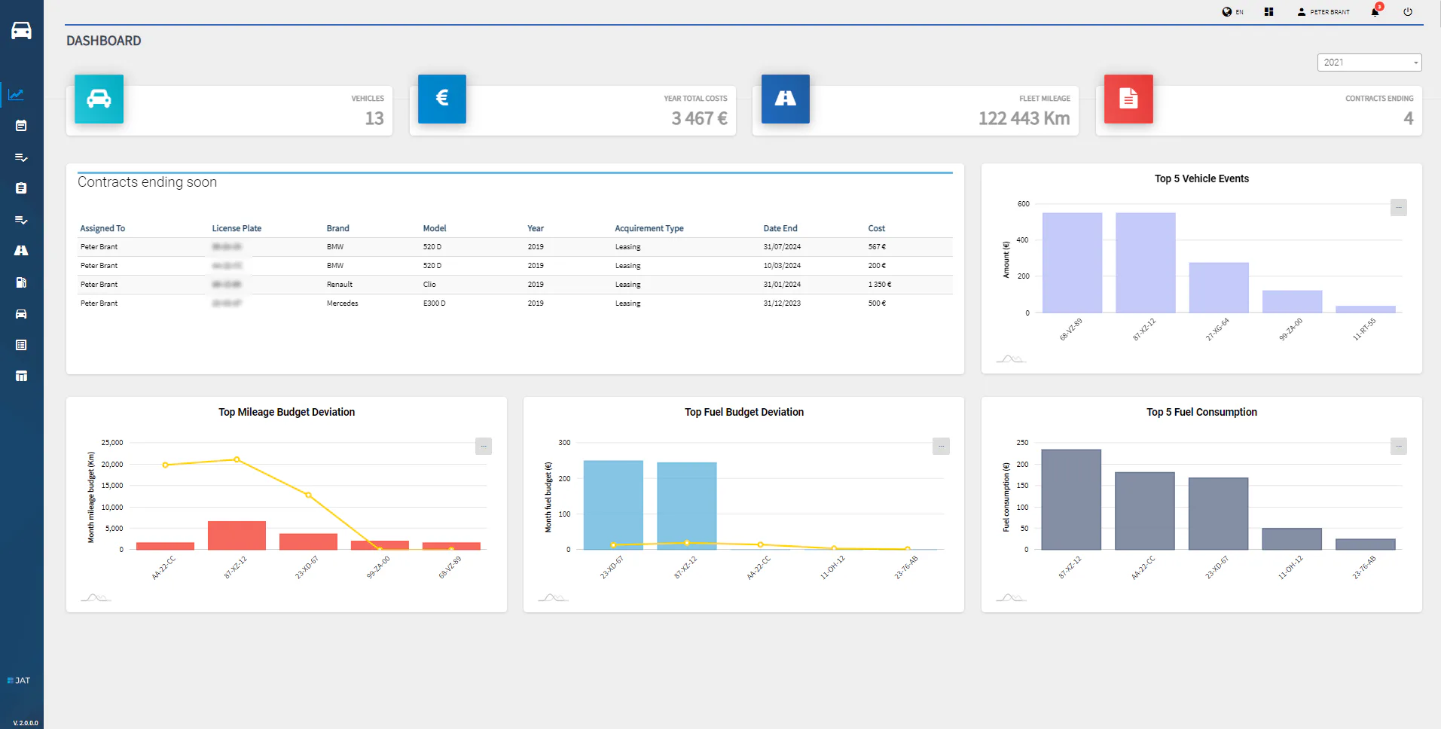Click the notification bell icon
The width and height of the screenshot is (1441, 729).
(1375, 11)
